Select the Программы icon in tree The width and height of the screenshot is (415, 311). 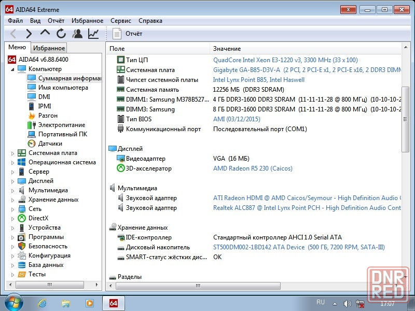pos(22,237)
